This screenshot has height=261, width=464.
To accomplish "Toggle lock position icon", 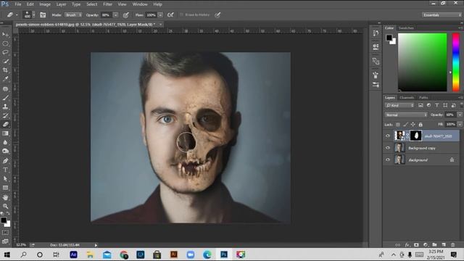I will [413, 125].
